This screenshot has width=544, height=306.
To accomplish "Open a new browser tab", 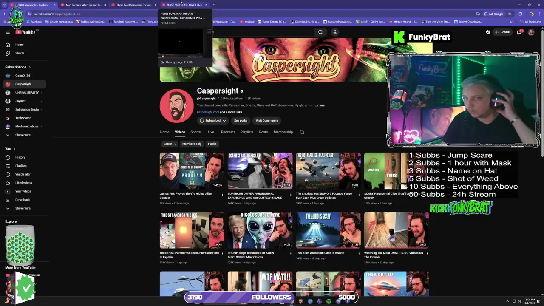I will [214, 5].
